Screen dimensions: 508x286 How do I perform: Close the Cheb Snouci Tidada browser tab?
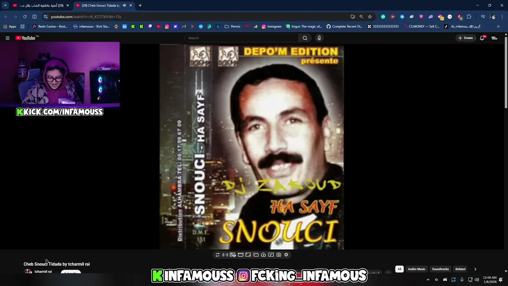coord(131,6)
